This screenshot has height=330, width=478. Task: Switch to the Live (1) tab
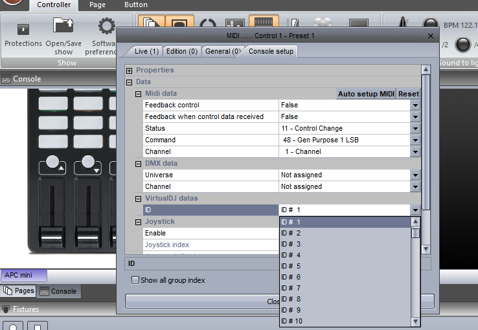point(146,51)
